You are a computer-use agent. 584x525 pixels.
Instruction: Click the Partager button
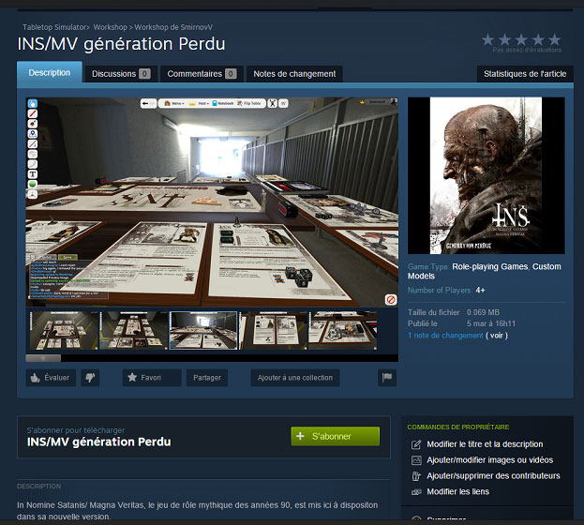[207, 378]
